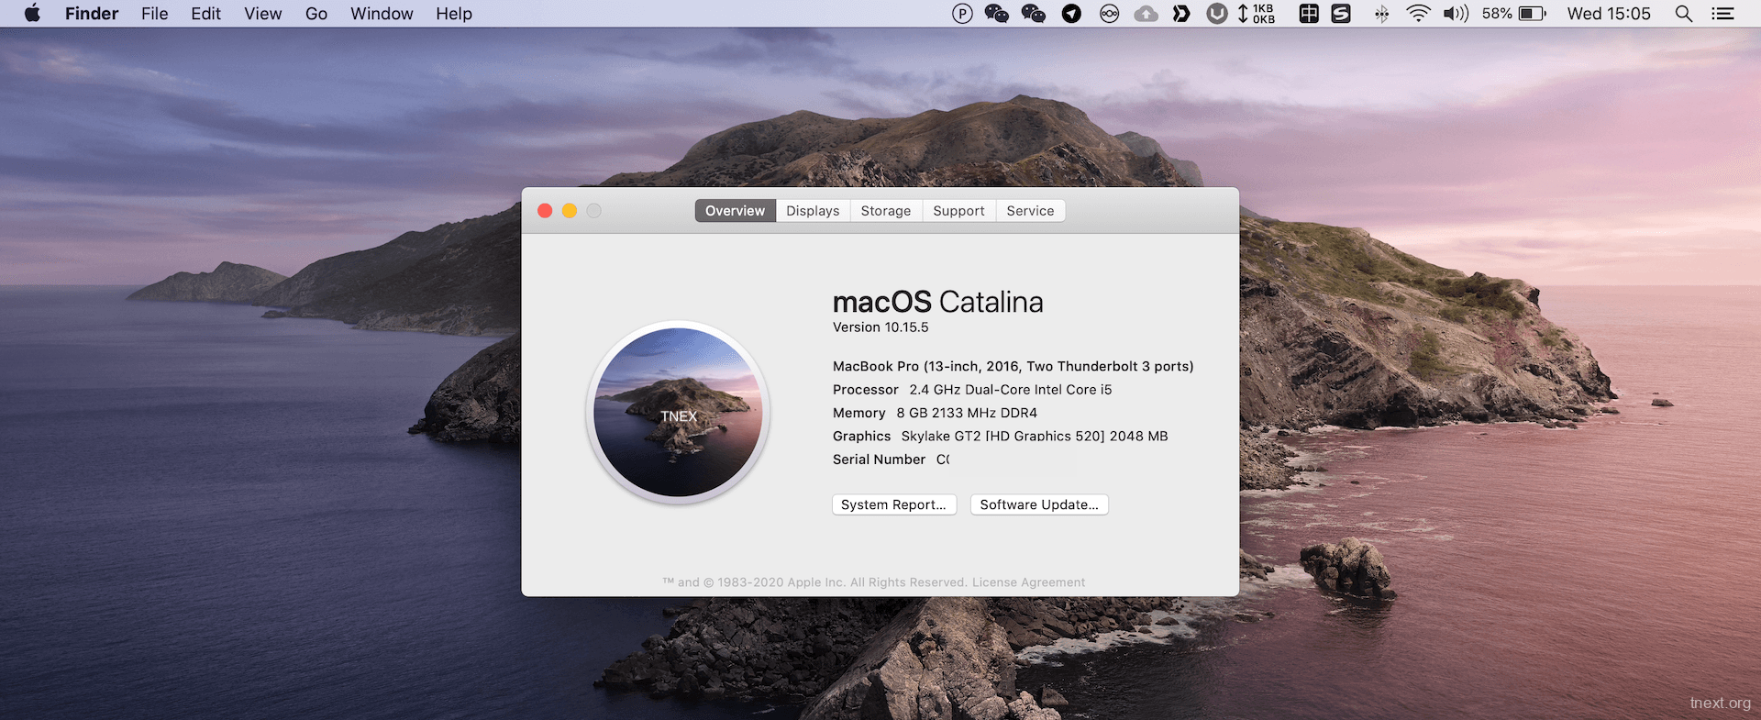This screenshot has width=1761, height=720.
Task: Click the Serial Number line
Action: click(892, 460)
